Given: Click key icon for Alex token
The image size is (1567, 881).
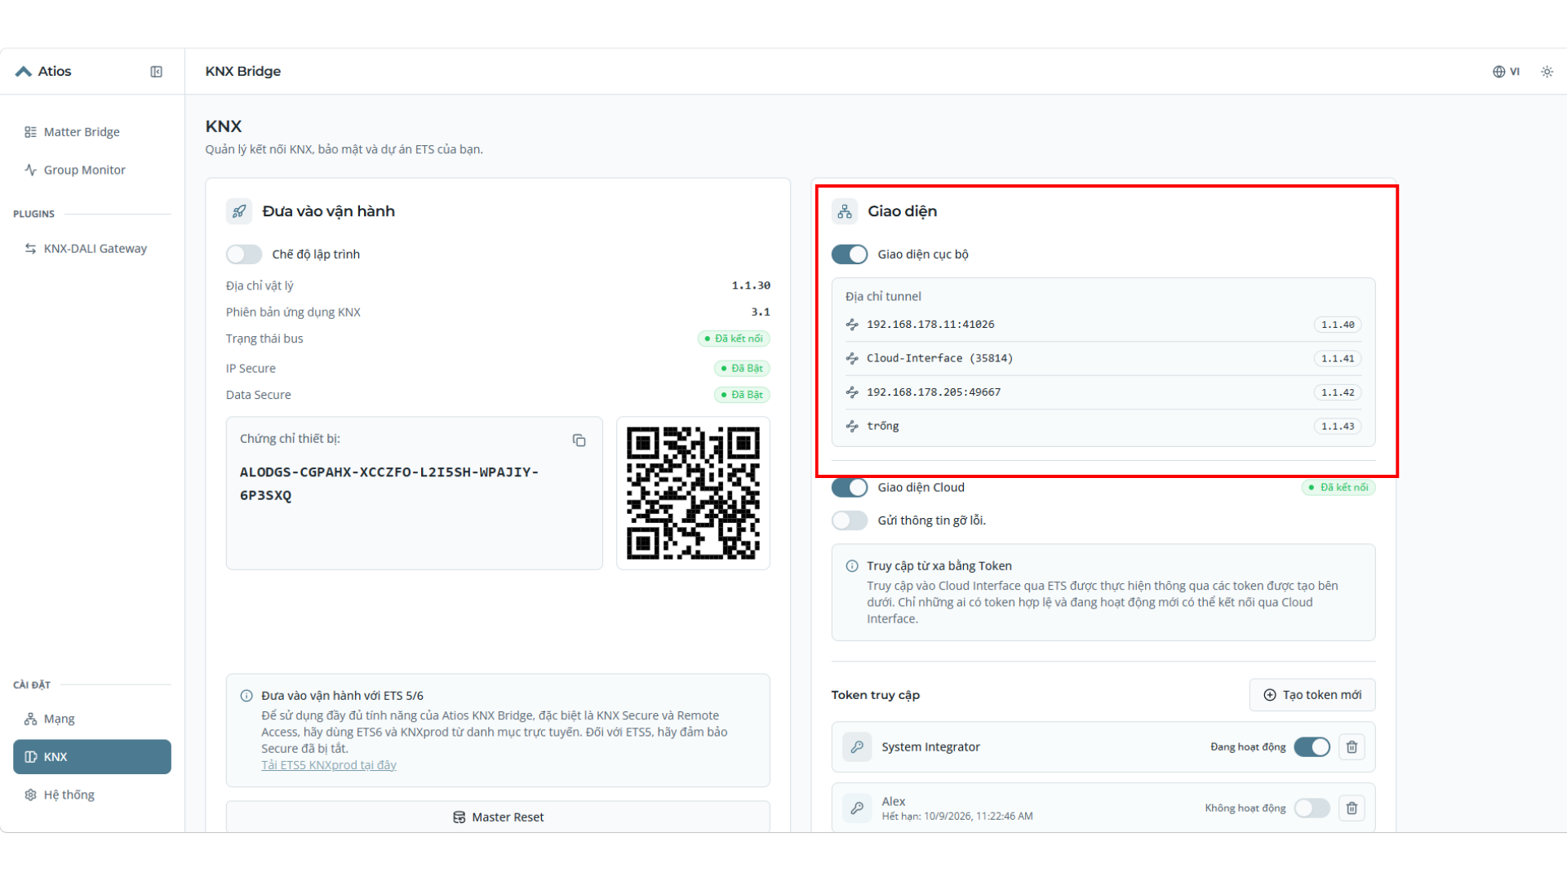Looking at the screenshot, I should 857,808.
